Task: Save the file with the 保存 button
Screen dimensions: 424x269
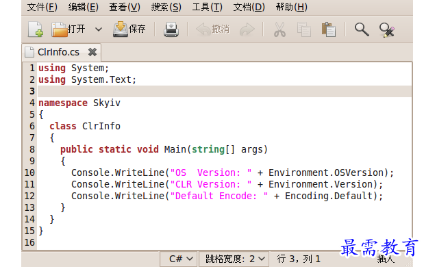Action: pyautogui.click(x=129, y=29)
